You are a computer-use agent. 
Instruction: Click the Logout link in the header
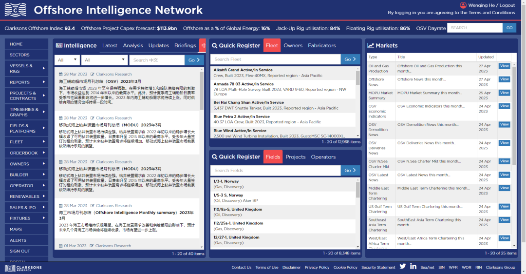click(x=507, y=5)
